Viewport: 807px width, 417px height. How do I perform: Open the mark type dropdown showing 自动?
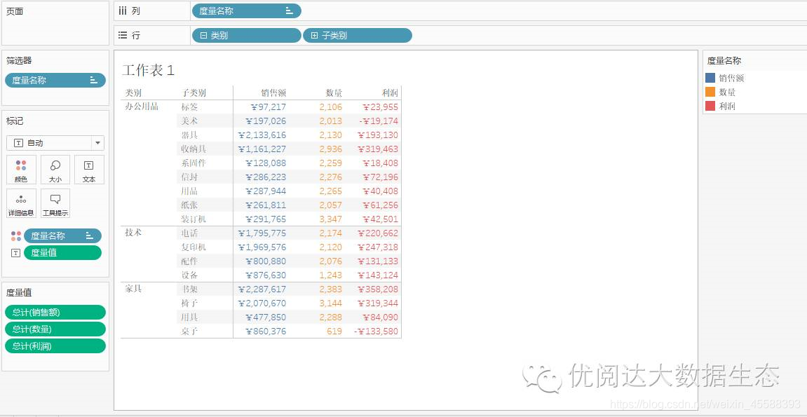click(55, 143)
